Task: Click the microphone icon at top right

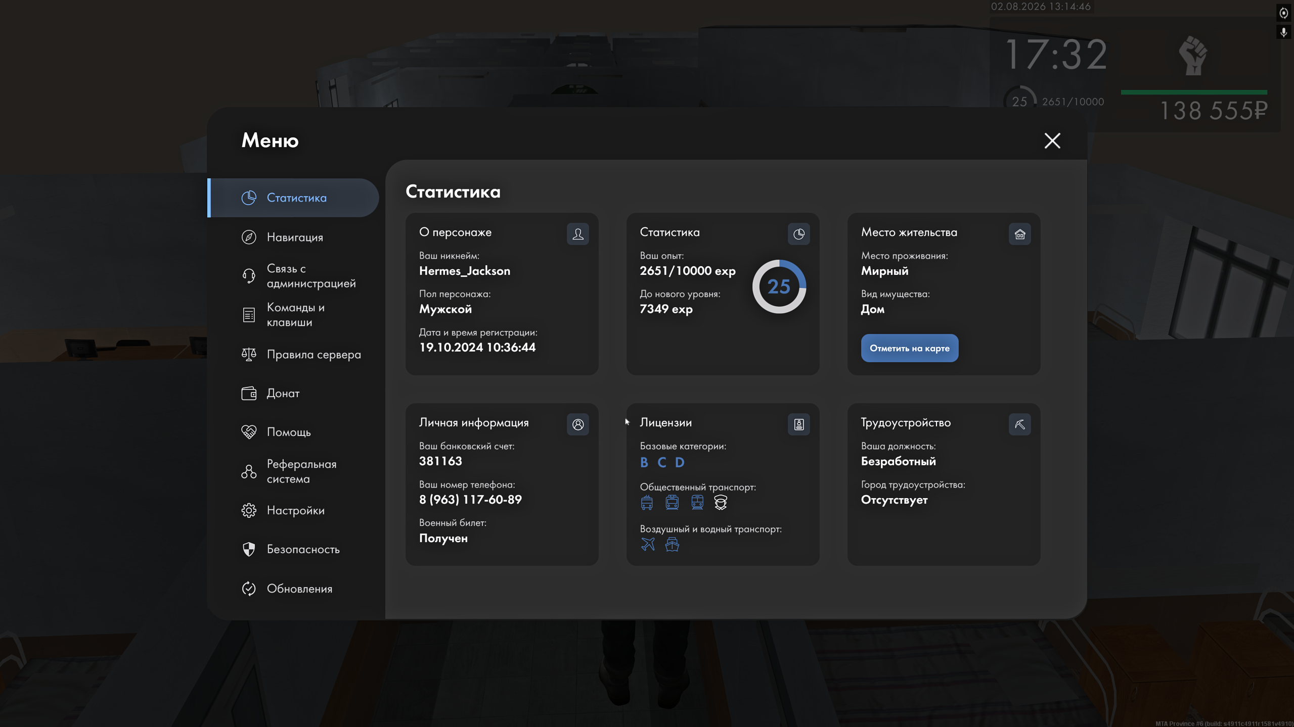Action: (x=1283, y=32)
